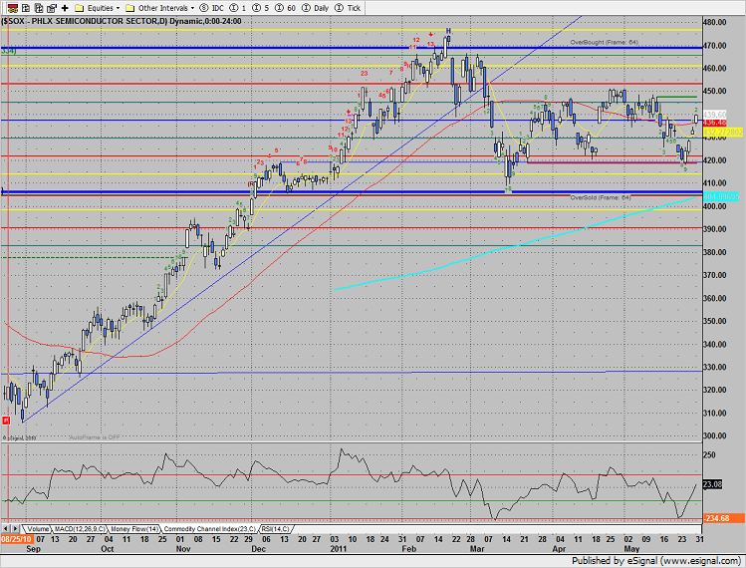Click the AutoFrame is OFF label

click(95, 437)
